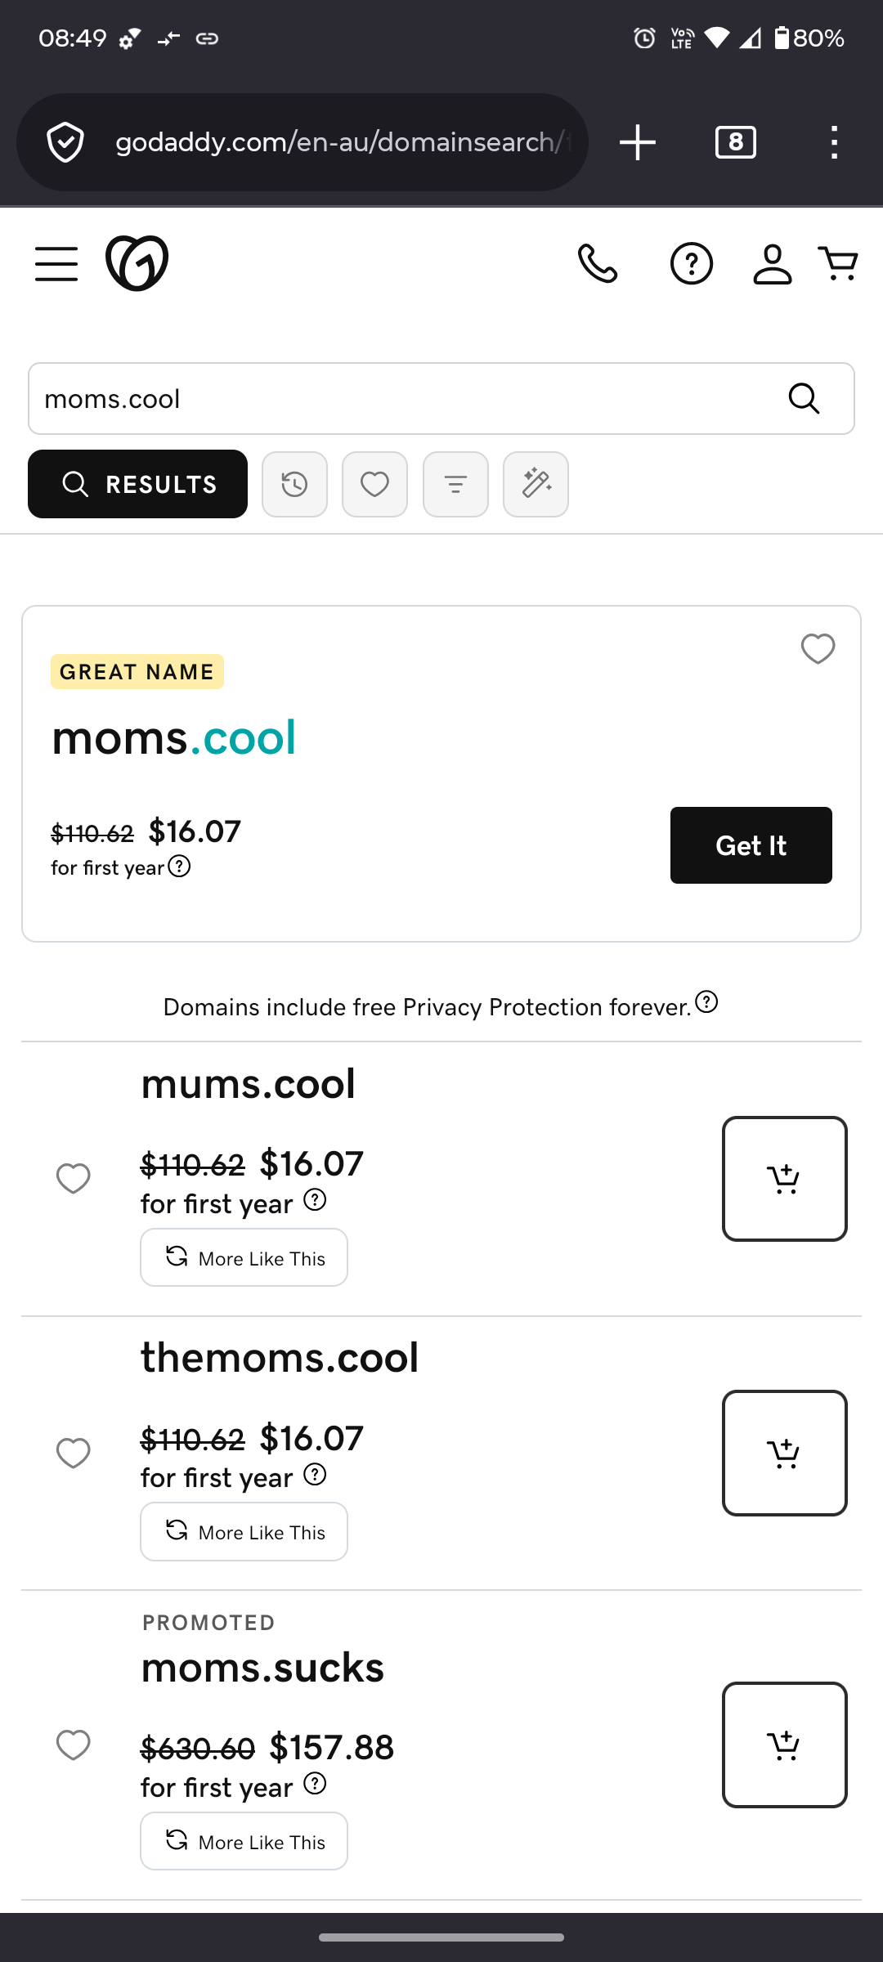Viewport: 883px width, 1962px height.
Task: Show more domains like mums.cool
Action: point(244,1257)
